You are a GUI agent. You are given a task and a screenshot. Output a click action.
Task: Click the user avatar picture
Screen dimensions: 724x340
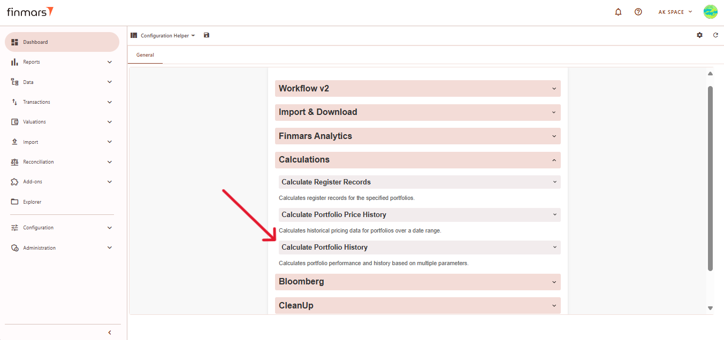[x=710, y=12]
